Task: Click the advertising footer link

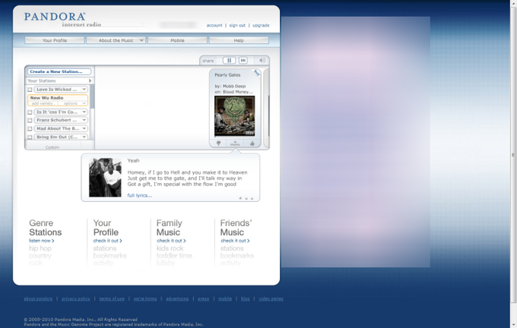Action: click(177, 298)
